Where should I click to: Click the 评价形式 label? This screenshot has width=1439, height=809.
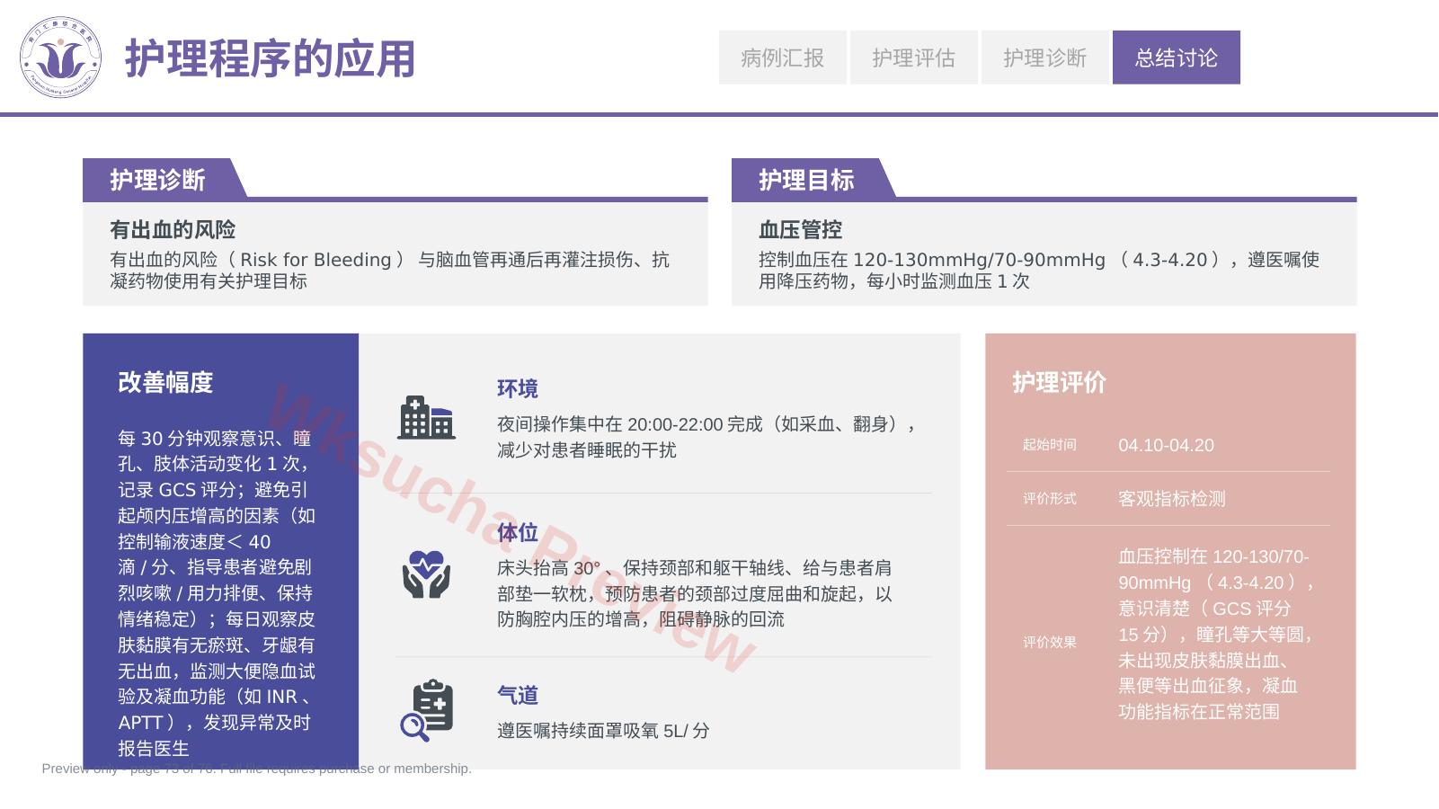[1049, 498]
